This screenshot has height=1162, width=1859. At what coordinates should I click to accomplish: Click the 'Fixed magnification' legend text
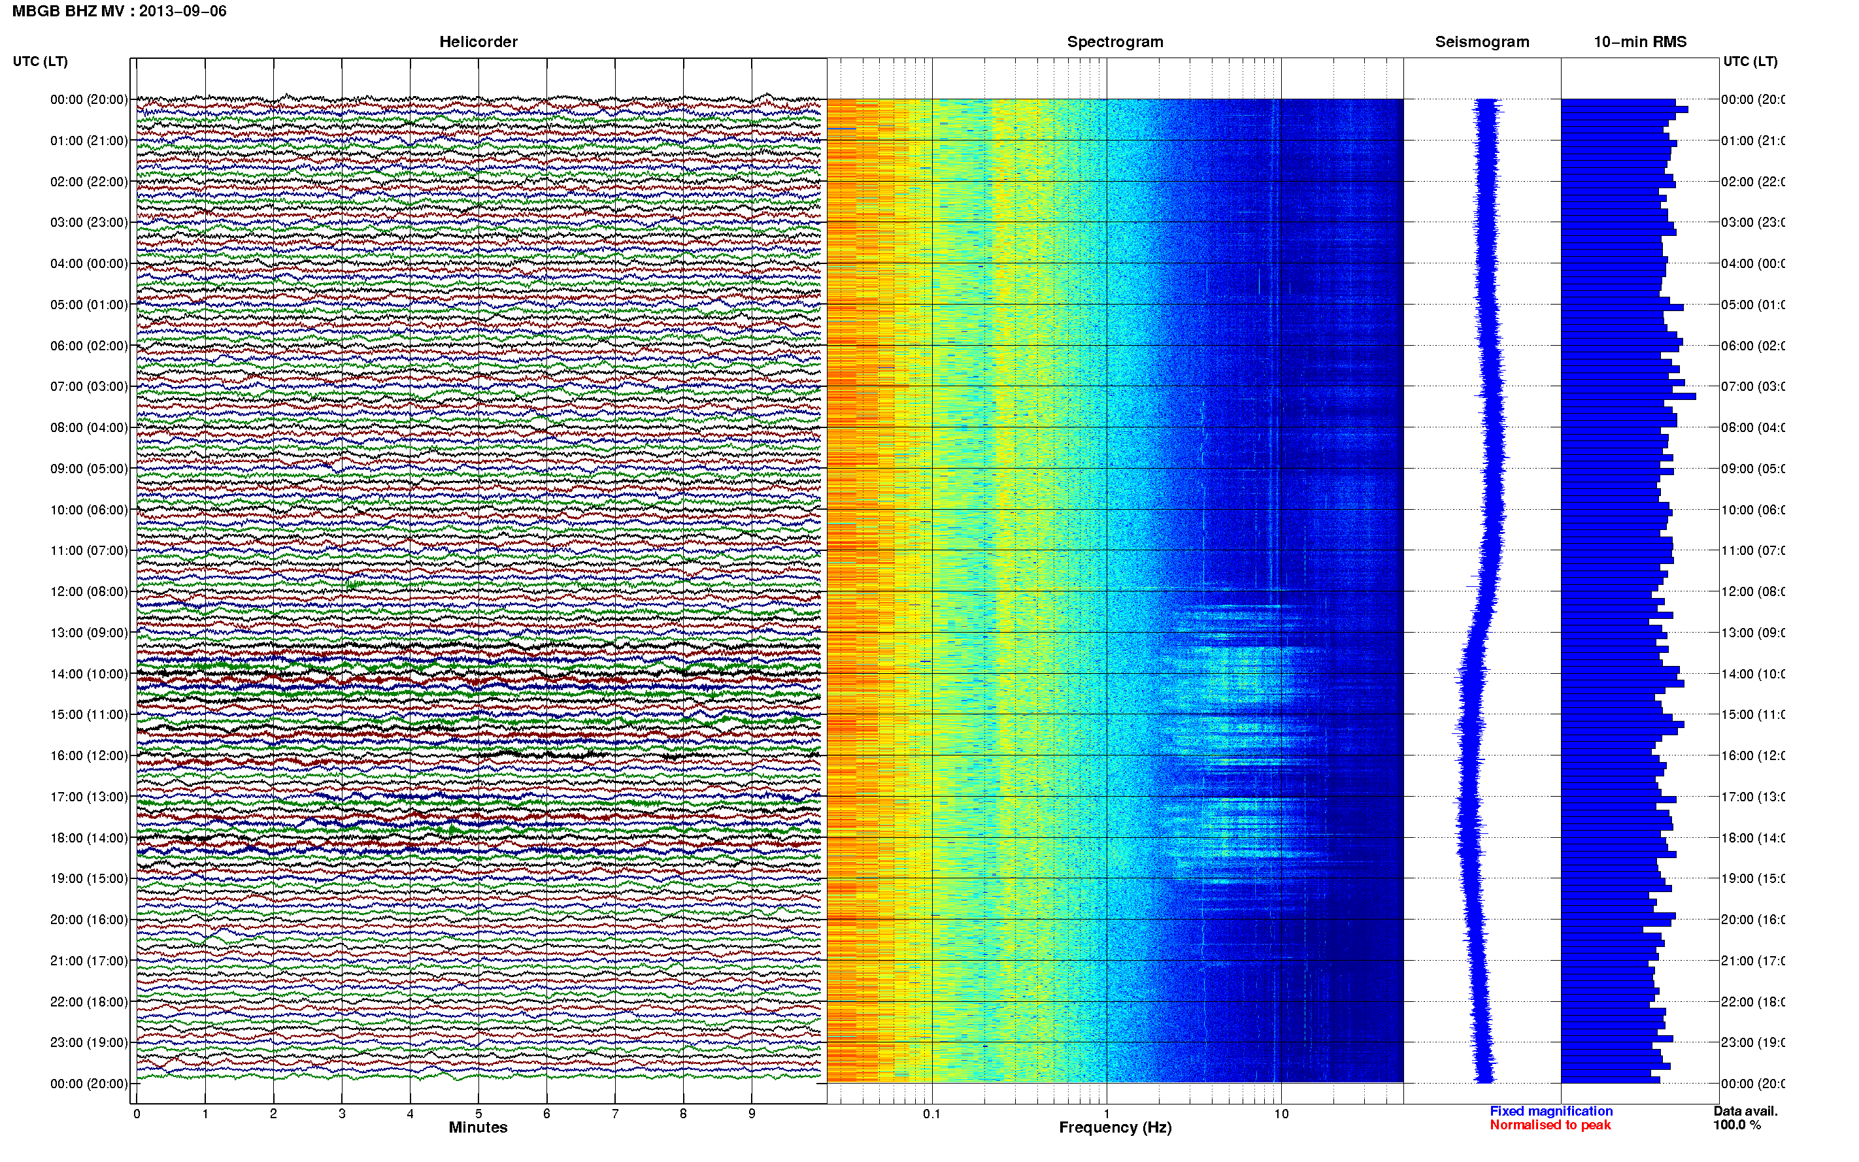click(1551, 1111)
